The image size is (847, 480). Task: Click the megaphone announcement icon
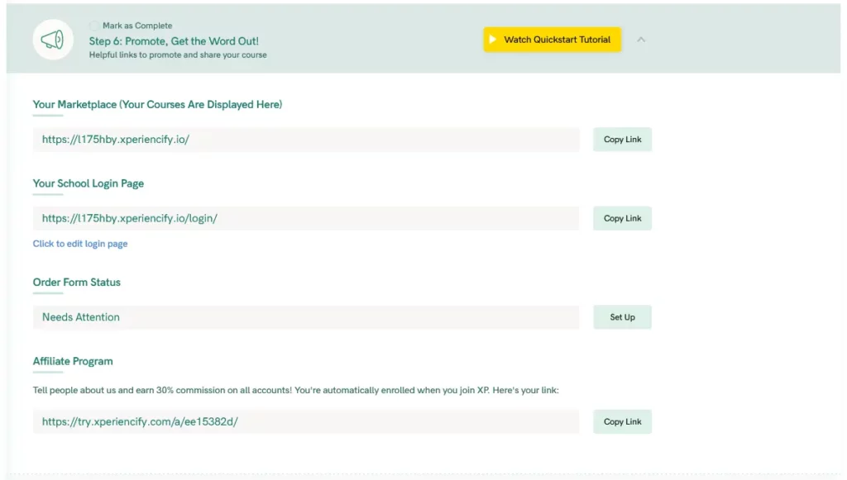click(x=53, y=39)
